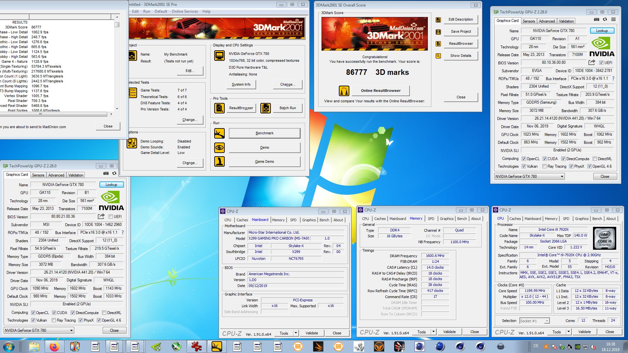Screen dimensions: 628x353
Task: Click the Bus Interface question mark in top-right GPU-Z
Action: click(x=613, y=78)
